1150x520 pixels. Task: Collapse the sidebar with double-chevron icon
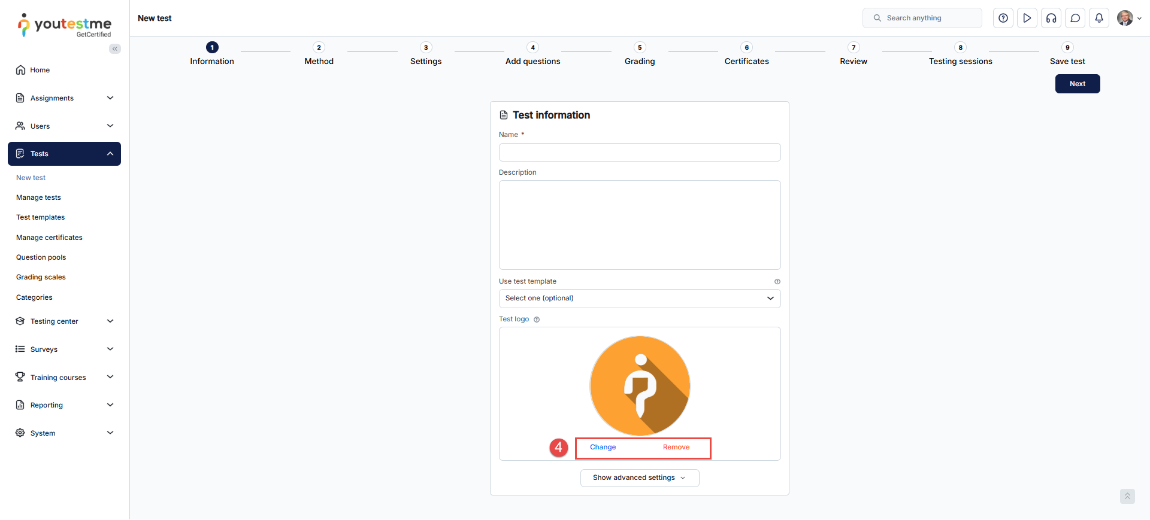(x=114, y=49)
